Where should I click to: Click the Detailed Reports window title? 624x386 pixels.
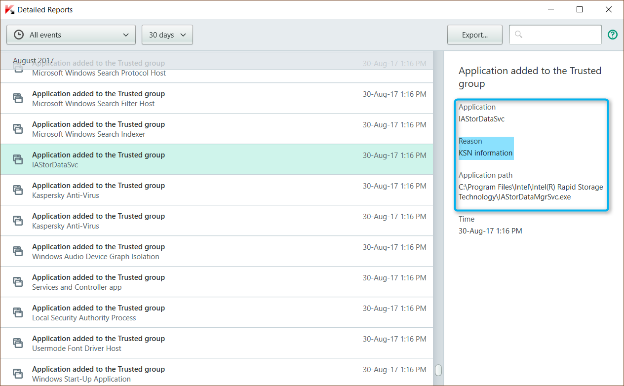(45, 9)
